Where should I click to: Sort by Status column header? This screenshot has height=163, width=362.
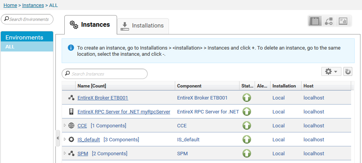[x=247, y=86]
